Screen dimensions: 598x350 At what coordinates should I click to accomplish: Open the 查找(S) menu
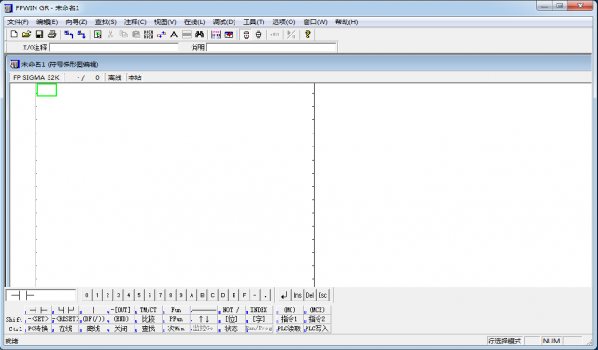pyautogui.click(x=106, y=21)
